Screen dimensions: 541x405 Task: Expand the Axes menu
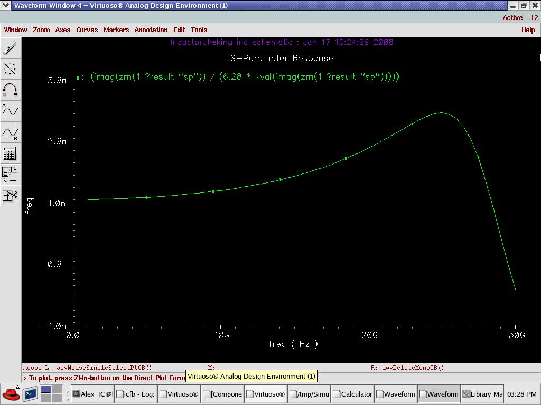[63, 30]
